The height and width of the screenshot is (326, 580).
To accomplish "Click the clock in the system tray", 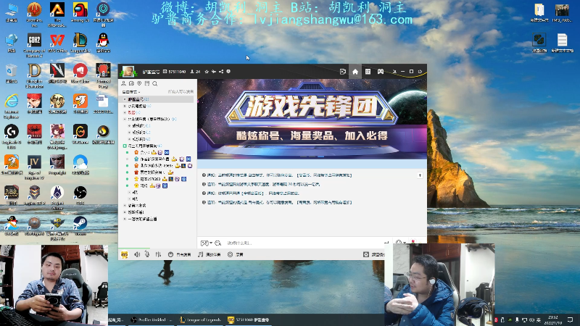I will tap(552, 319).
